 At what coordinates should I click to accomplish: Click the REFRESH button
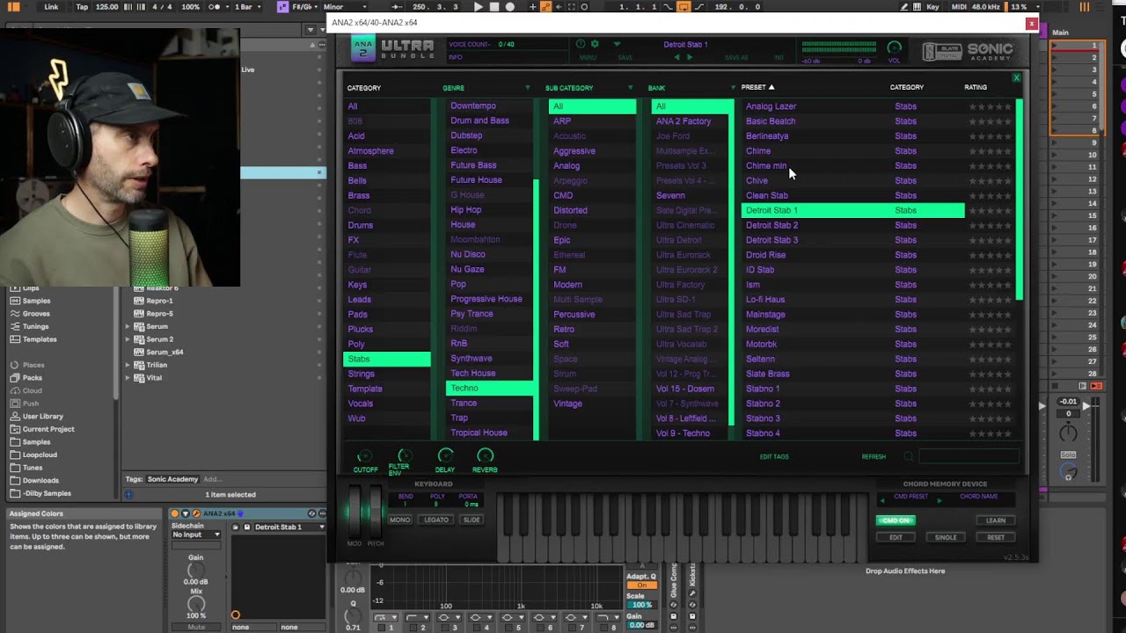point(874,457)
